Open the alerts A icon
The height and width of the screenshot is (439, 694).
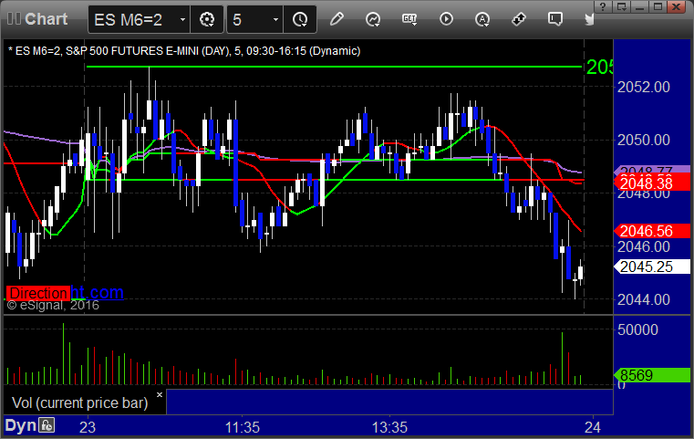click(x=482, y=19)
